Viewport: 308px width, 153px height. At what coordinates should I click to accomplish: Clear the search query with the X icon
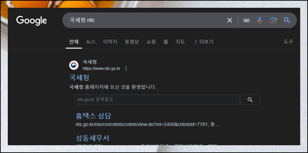coord(230,20)
